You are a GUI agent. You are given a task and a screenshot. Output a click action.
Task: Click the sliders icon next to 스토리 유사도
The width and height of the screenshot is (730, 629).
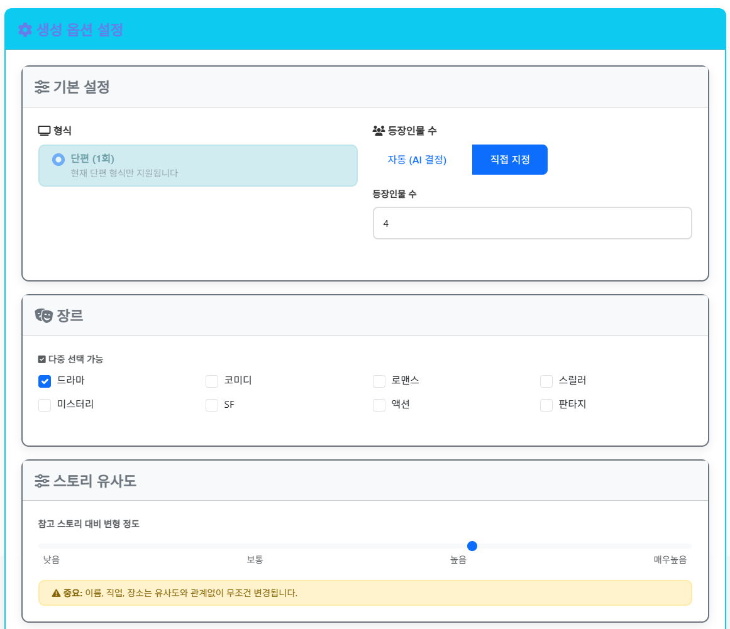coord(42,481)
